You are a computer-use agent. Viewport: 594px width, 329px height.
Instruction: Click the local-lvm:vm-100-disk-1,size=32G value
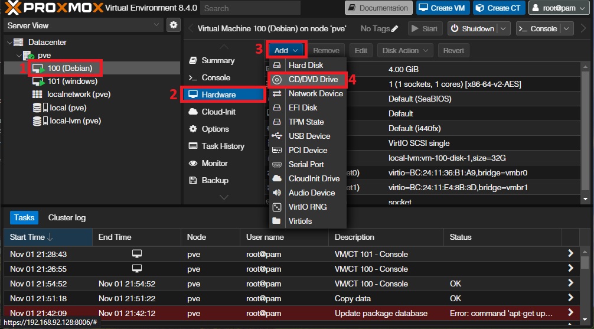click(447, 158)
